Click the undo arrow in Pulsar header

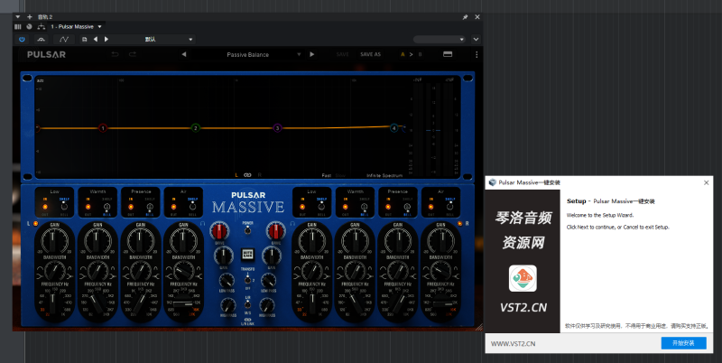115,54
